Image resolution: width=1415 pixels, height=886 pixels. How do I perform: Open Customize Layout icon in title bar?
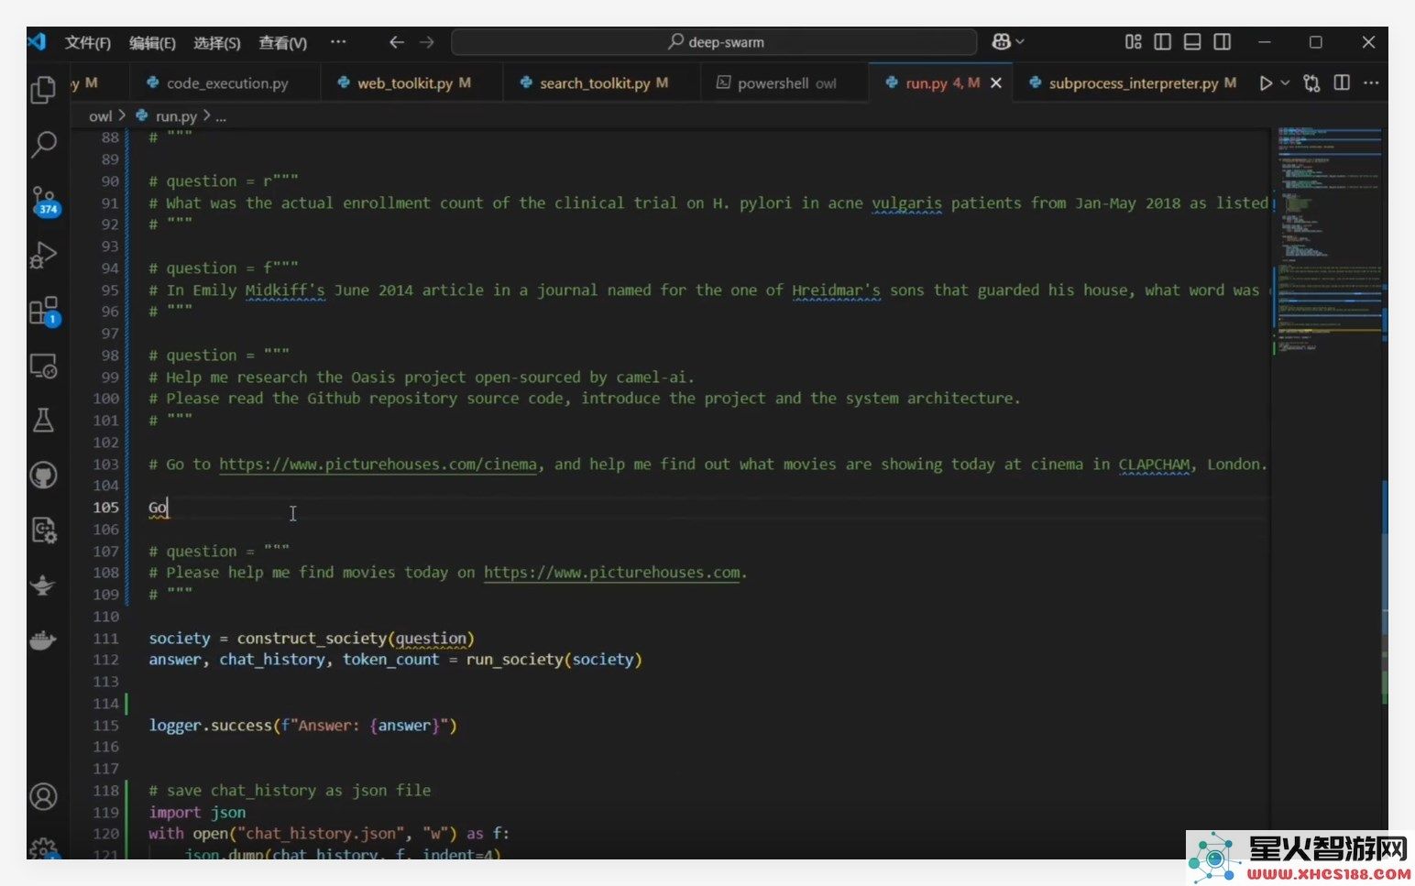[x=1134, y=41]
